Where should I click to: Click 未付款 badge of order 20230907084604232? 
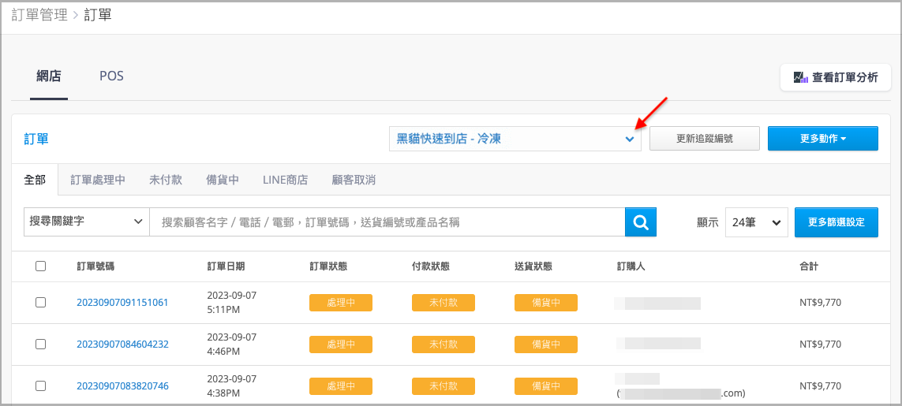point(443,345)
